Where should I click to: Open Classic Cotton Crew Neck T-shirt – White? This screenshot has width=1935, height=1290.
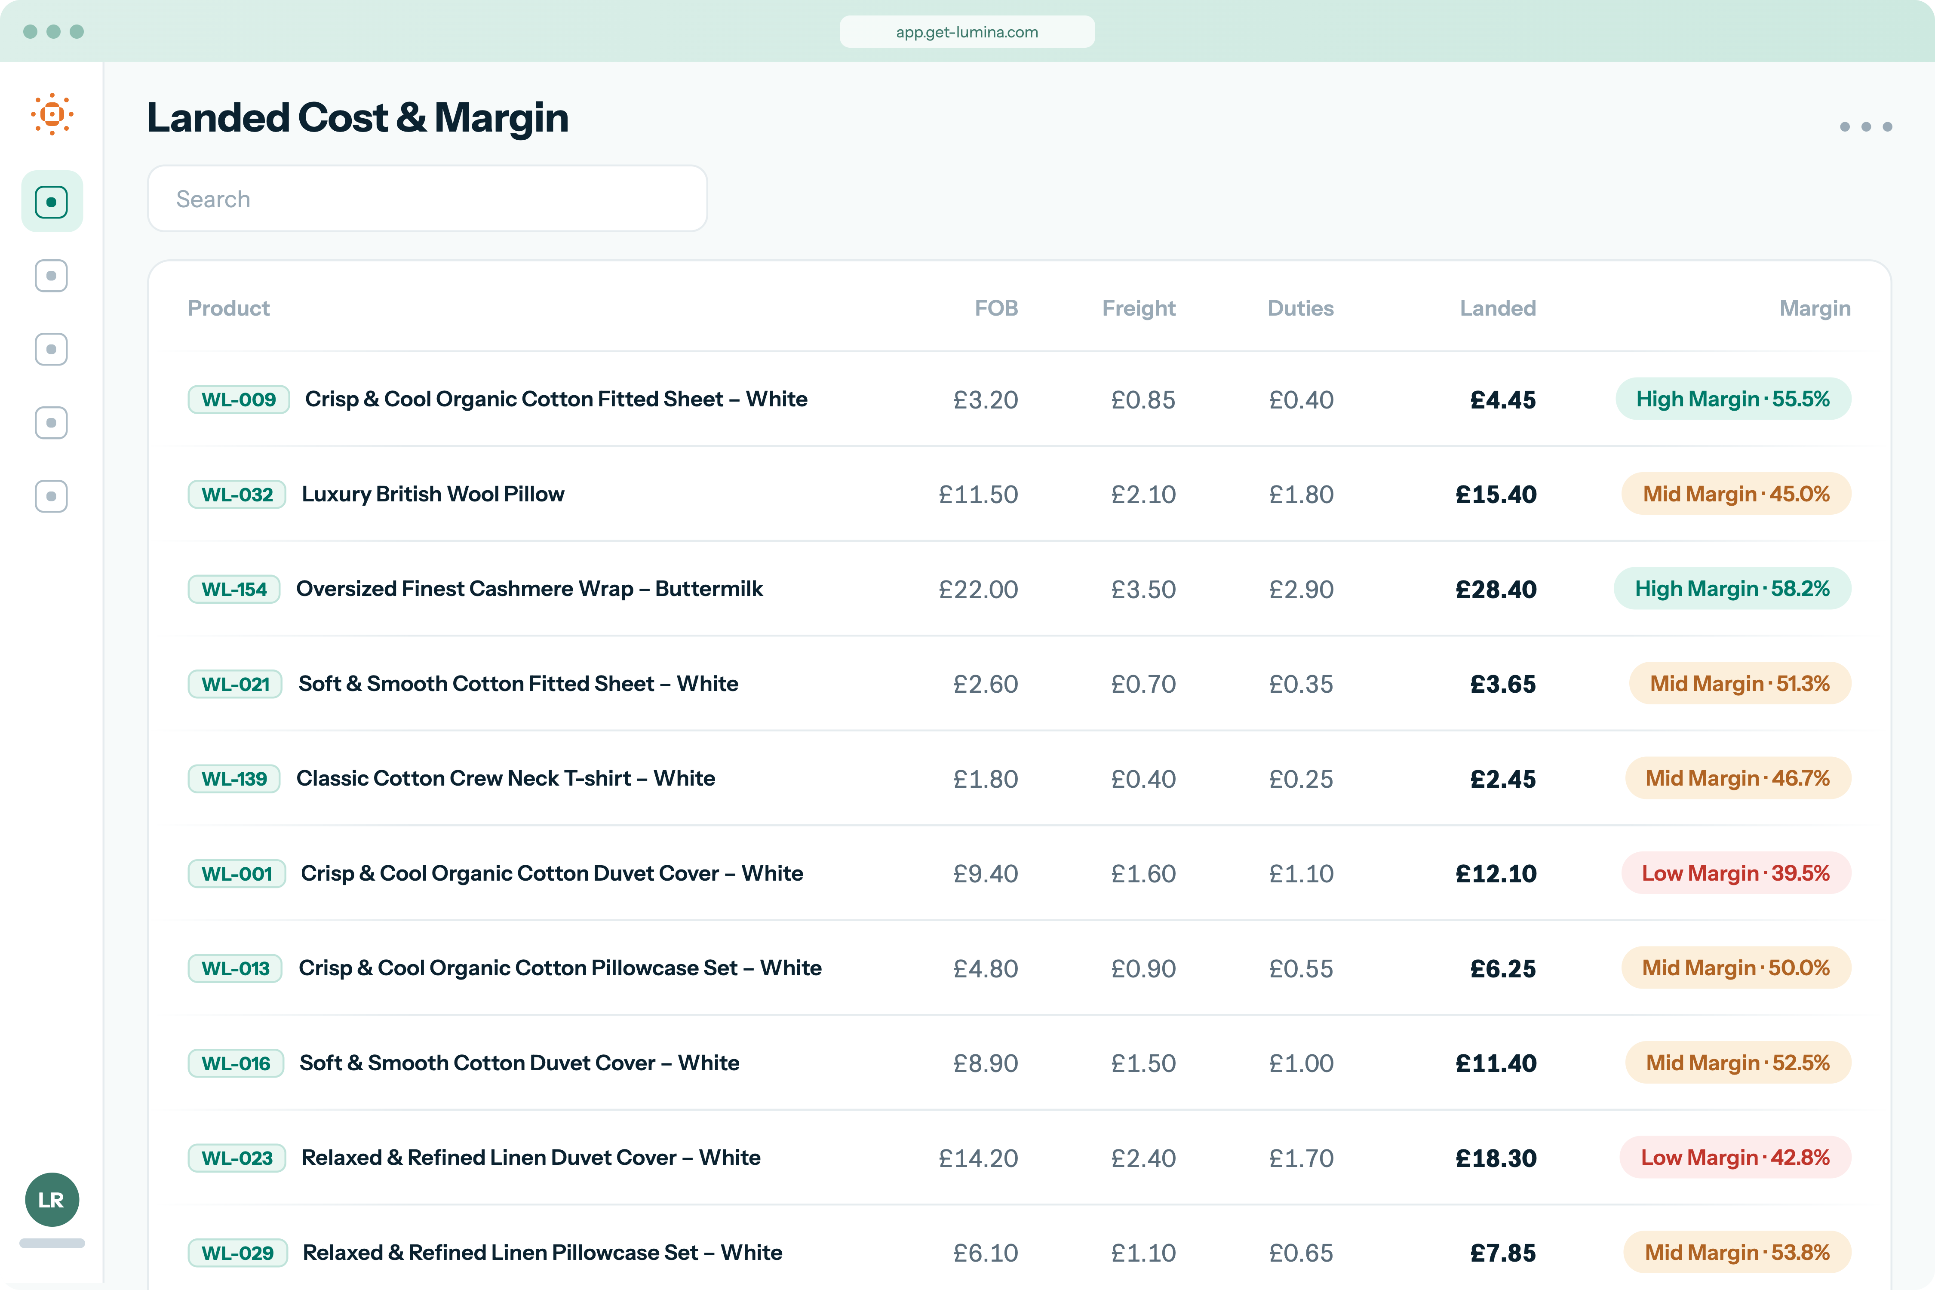[x=505, y=778]
